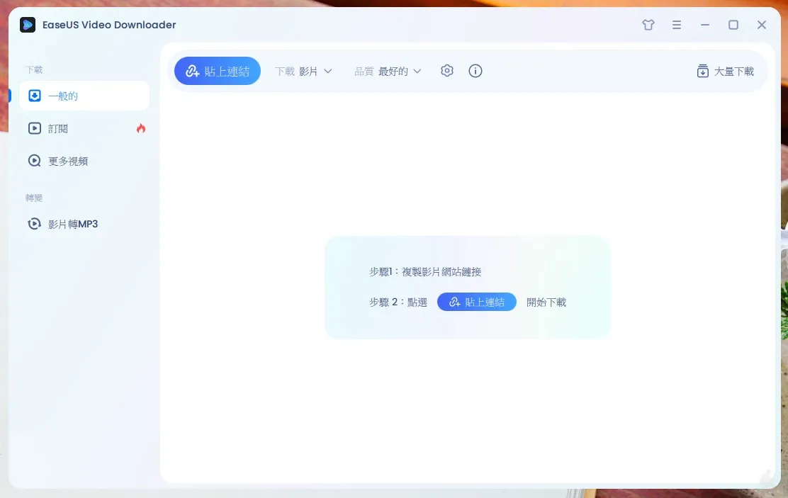
Task: Click the 一般的 download icon
Action: pos(35,96)
